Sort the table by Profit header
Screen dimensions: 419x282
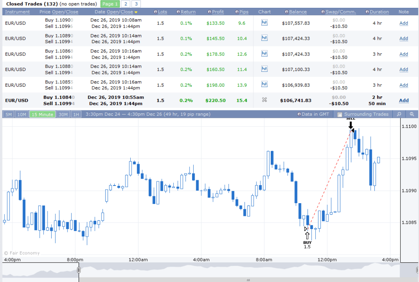point(217,12)
